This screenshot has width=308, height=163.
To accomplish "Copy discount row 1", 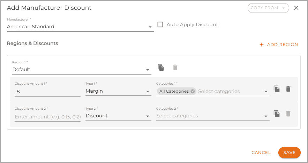I will [x=277, y=89].
